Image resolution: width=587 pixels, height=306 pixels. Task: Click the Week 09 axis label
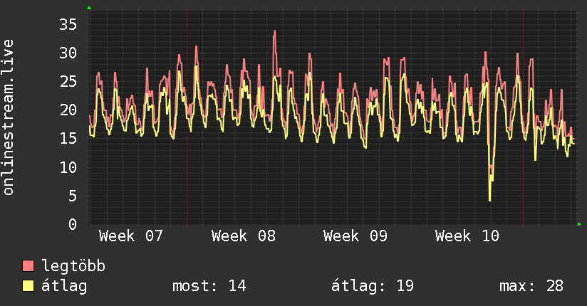coord(355,236)
